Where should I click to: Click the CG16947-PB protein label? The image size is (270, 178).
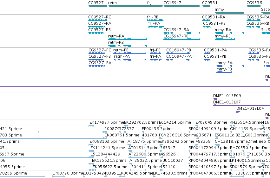click(x=179, y=50)
